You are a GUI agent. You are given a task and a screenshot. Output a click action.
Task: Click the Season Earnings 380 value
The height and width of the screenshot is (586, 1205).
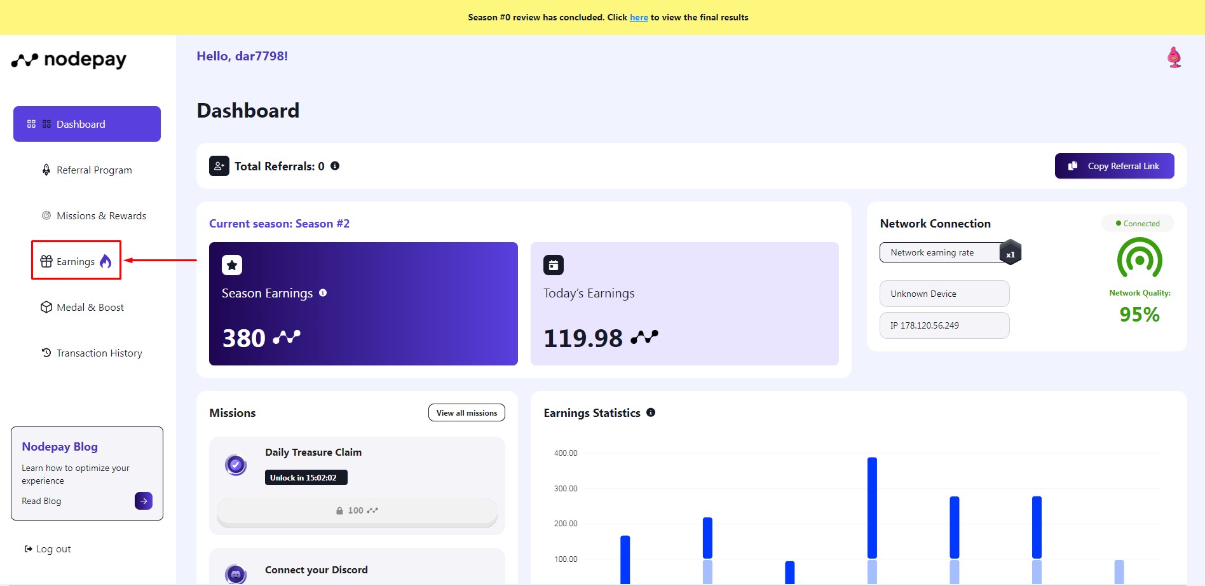tap(244, 338)
